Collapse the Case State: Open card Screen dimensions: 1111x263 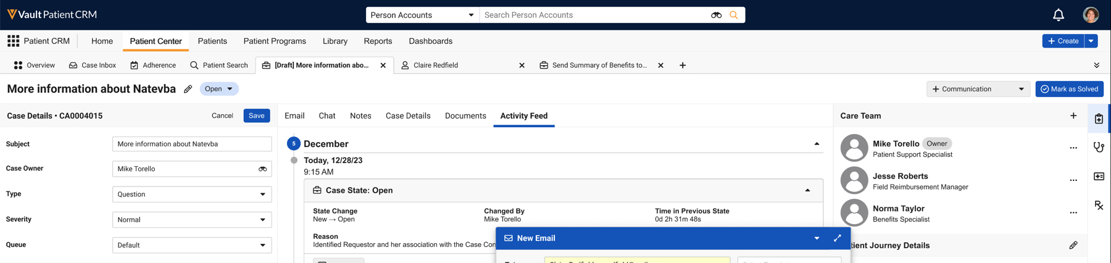[x=807, y=190]
